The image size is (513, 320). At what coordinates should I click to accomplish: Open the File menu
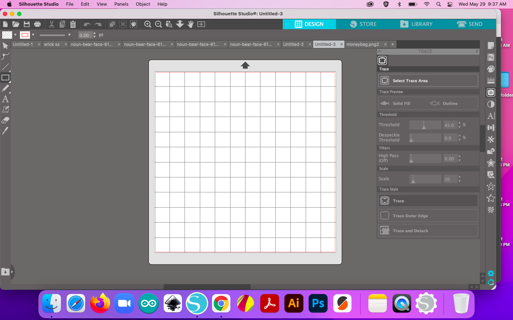70,4
